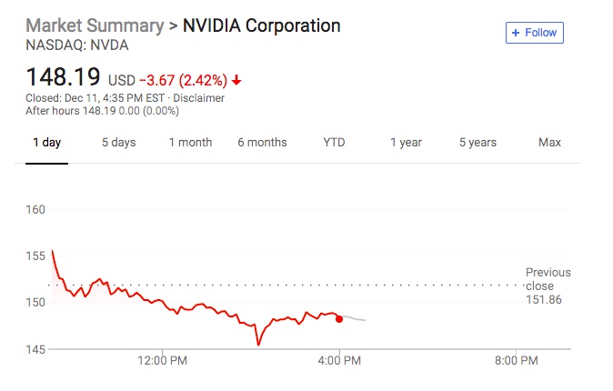
Task: Select the YTD range tab
Action: click(334, 143)
